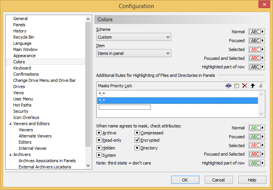The height and width of the screenshot is (190, 273).
Task: Collapse the Archivers tree node
Action: [10, 154]
